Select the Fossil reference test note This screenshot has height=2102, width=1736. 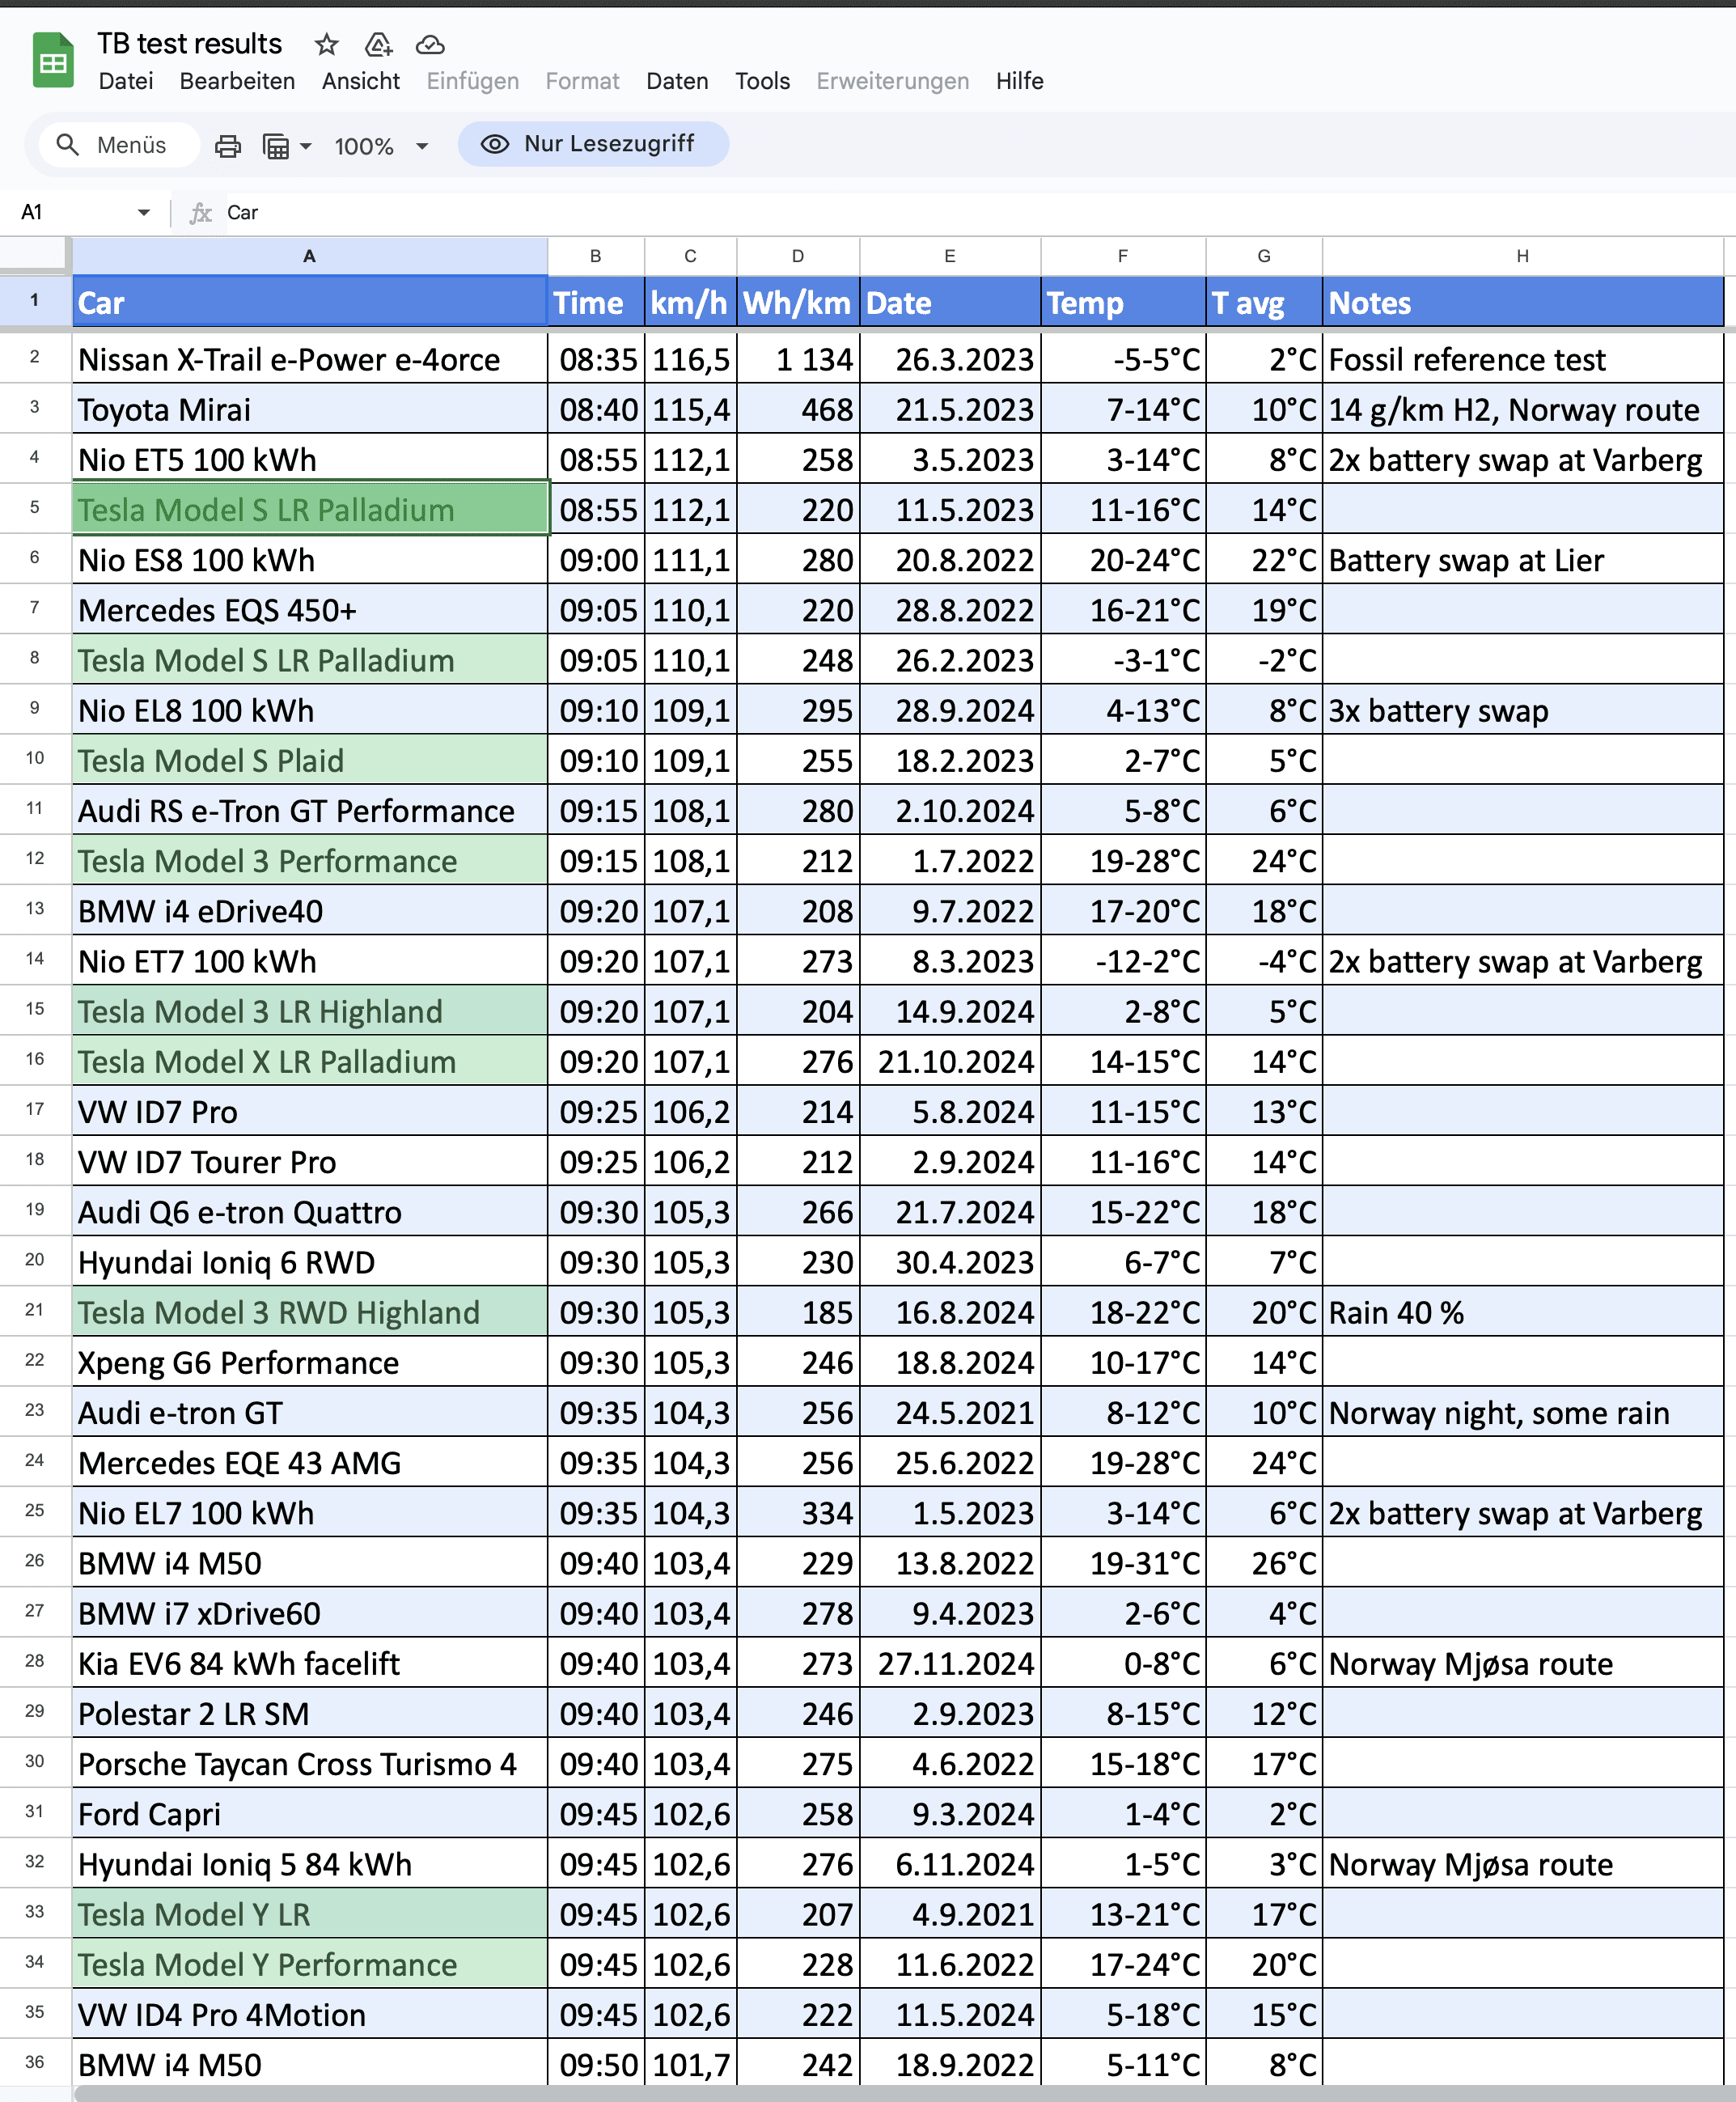click(1522, 359)
